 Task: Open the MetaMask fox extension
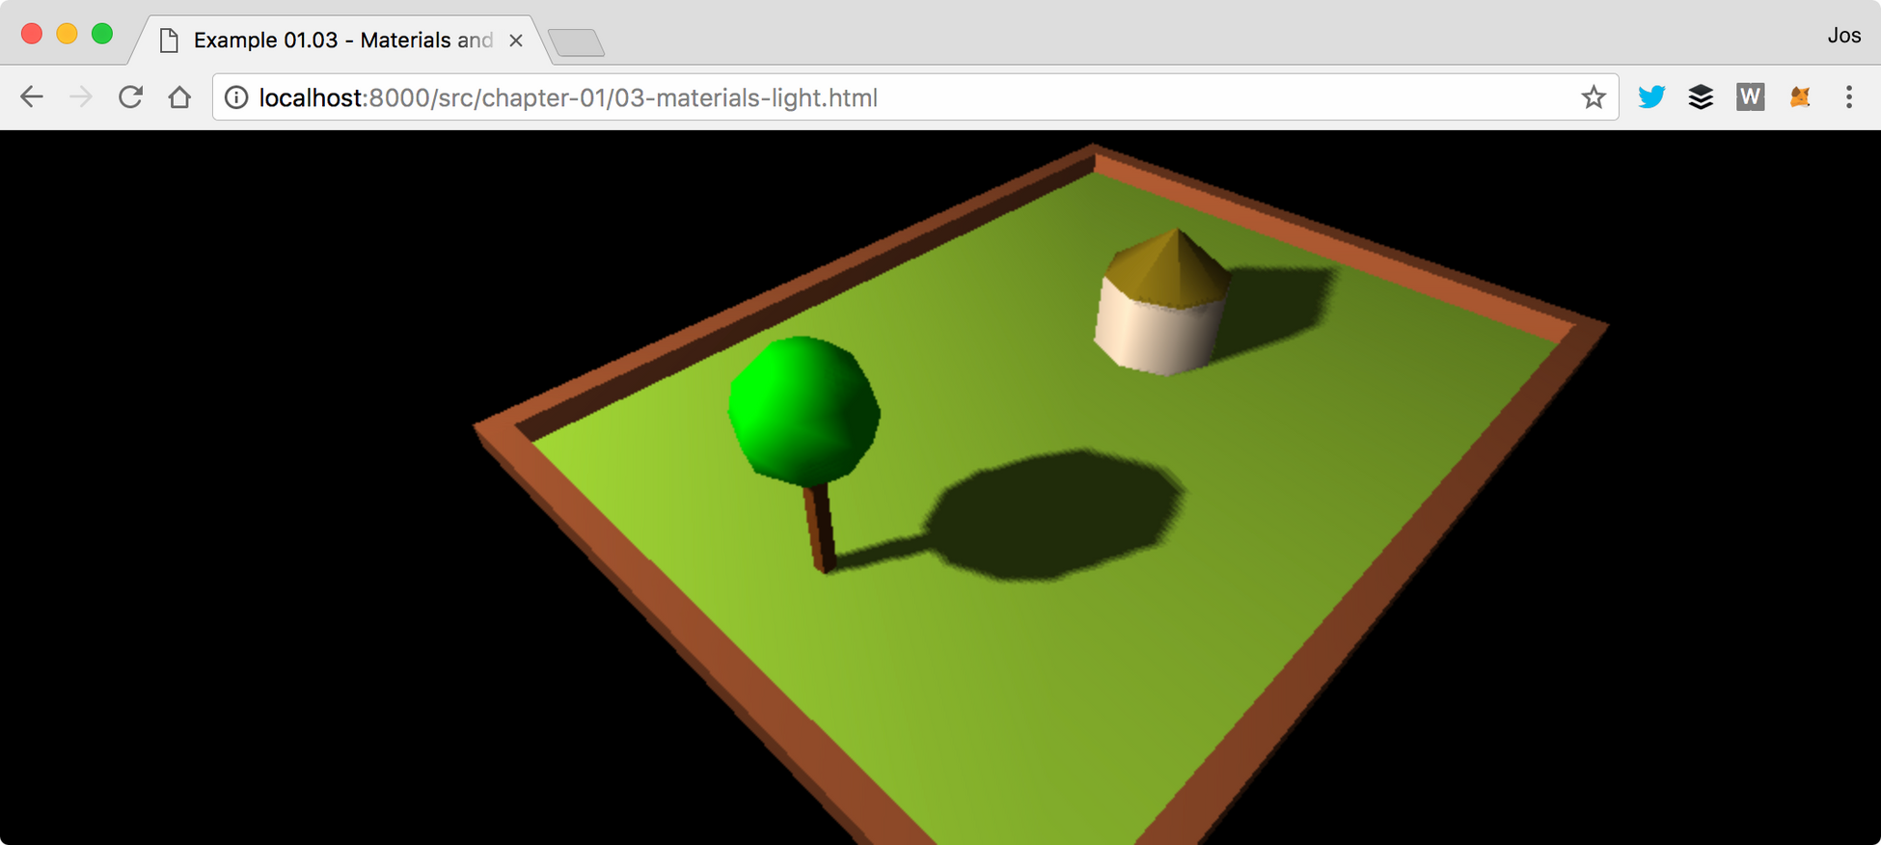coord(1800,96)
